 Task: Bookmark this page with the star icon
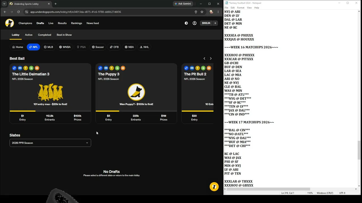[202, 12]
